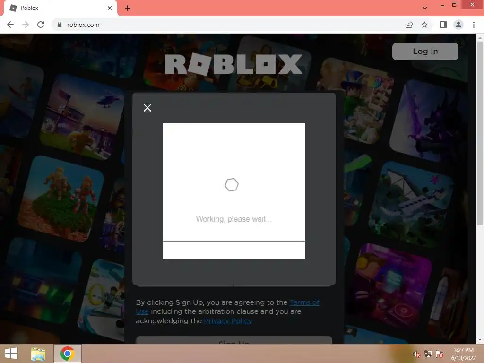
Task: Click the lock icon in address bar
Action: [60, 25]
